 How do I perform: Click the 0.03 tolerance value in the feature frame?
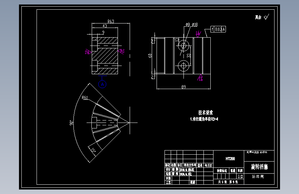(218, 29)
